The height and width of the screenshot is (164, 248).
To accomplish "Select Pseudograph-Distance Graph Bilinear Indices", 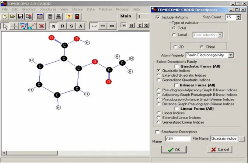I will point(158,99).
